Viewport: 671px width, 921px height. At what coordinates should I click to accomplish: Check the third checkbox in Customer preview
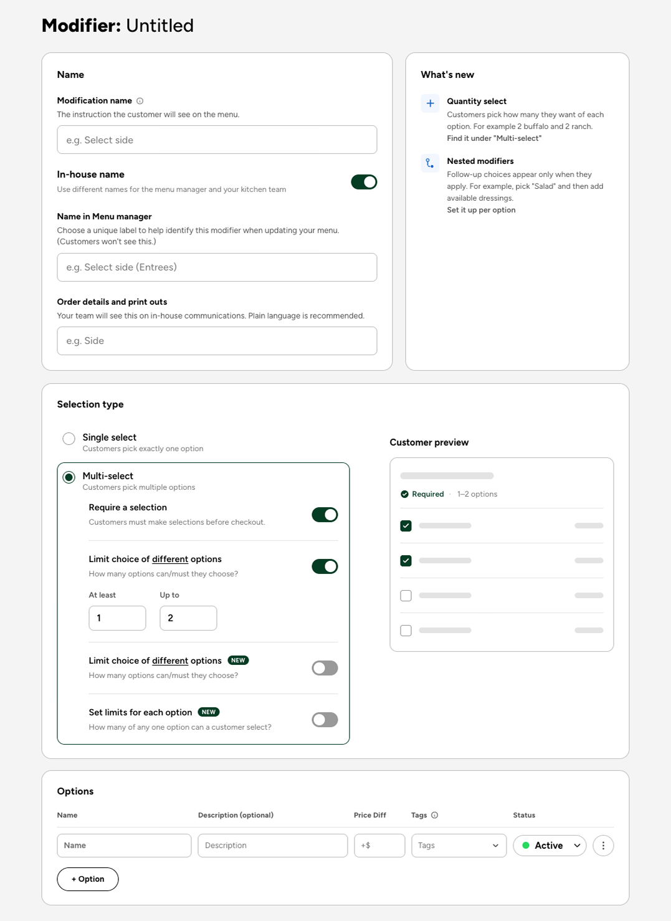406,596
